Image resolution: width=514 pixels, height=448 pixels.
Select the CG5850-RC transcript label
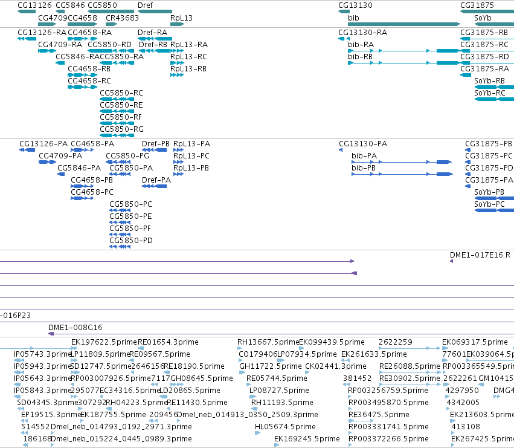[x=121, y=93]
